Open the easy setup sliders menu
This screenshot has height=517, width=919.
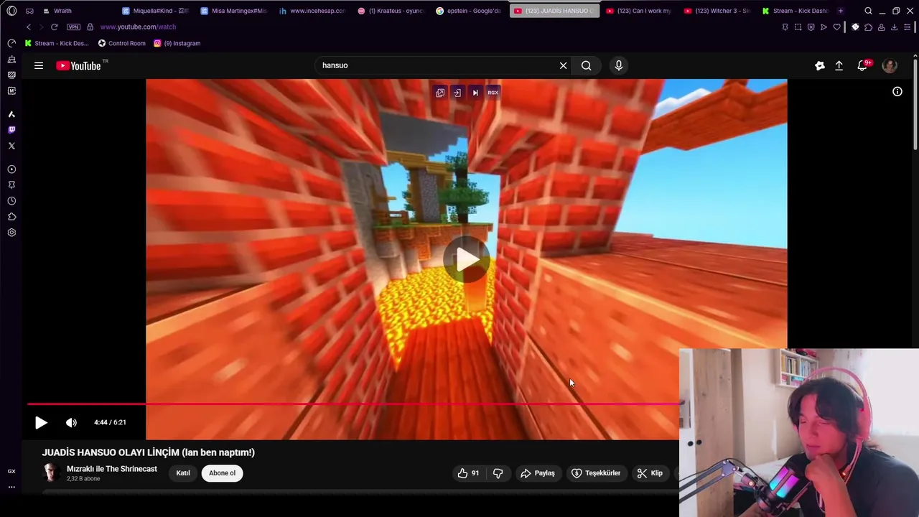tap(909, 27)
